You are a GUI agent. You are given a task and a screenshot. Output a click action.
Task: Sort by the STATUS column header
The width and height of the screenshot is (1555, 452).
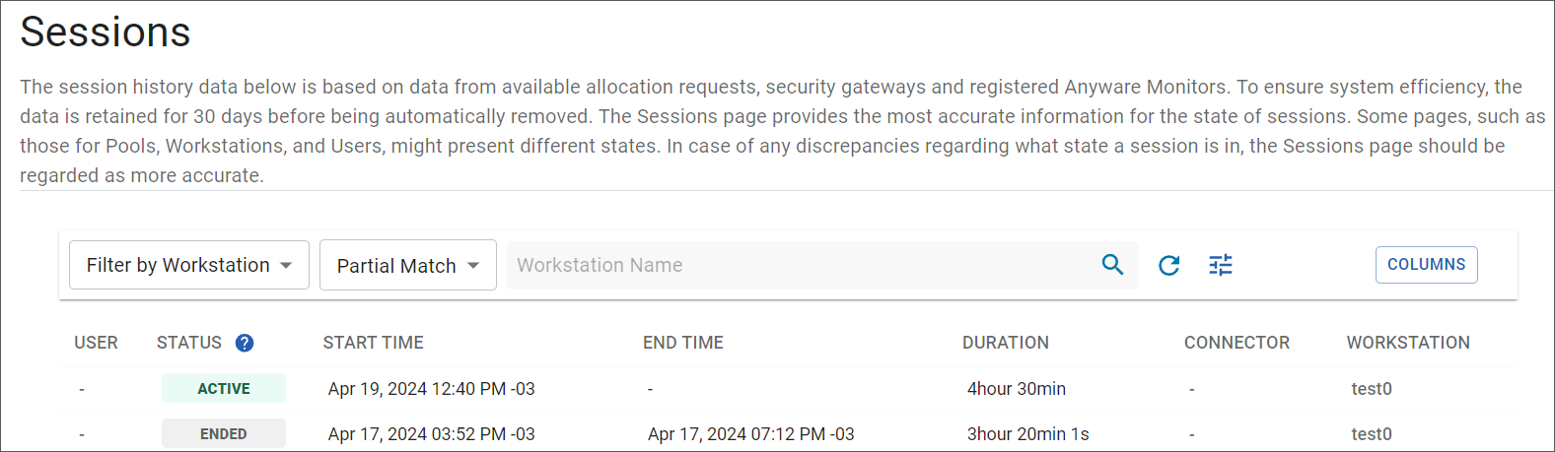(189, 343)
